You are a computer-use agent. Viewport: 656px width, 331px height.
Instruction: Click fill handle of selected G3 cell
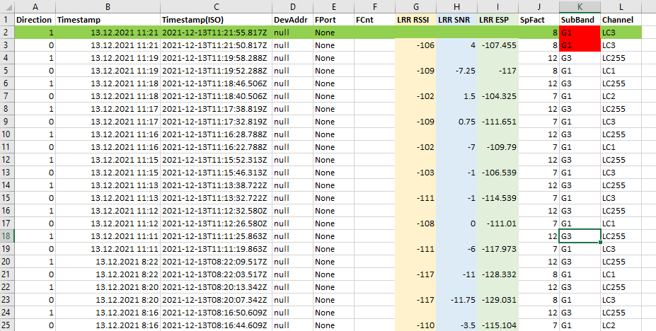(600, 242)
